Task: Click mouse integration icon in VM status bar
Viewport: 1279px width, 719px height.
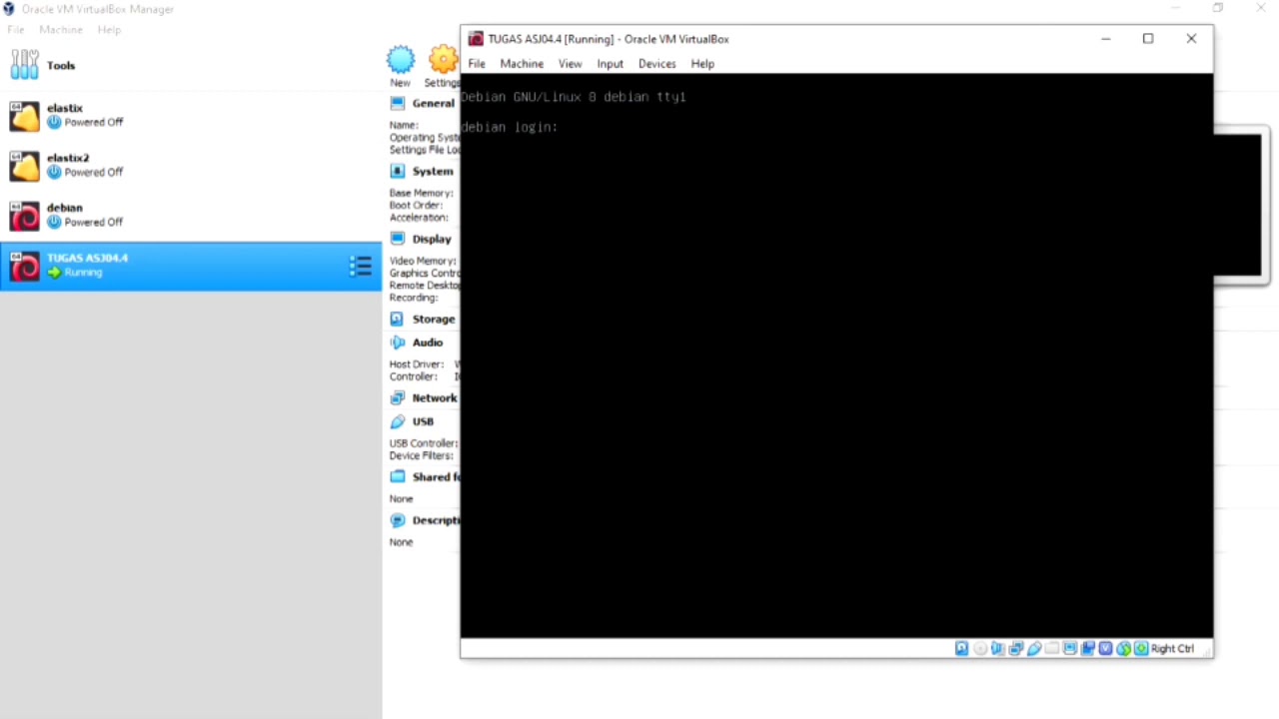Action: [1124, 648]
